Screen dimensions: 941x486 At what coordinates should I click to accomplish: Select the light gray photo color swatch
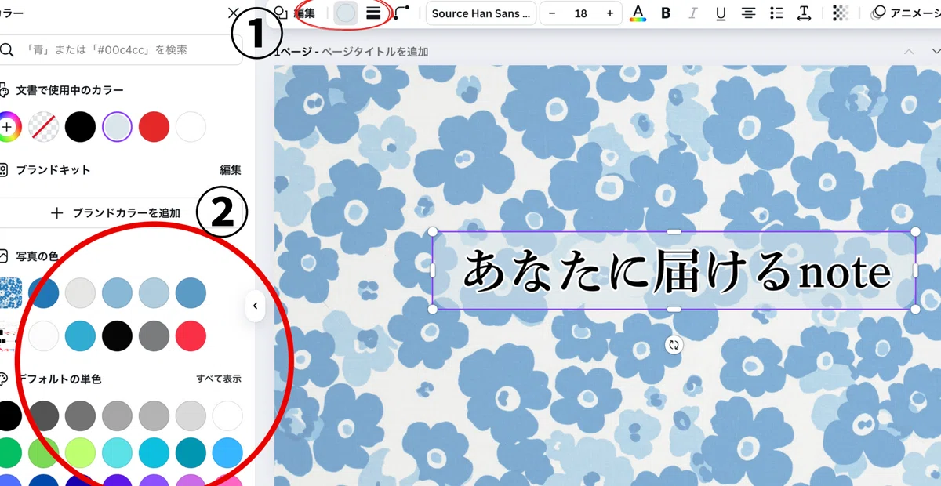(x=80, y=292)
